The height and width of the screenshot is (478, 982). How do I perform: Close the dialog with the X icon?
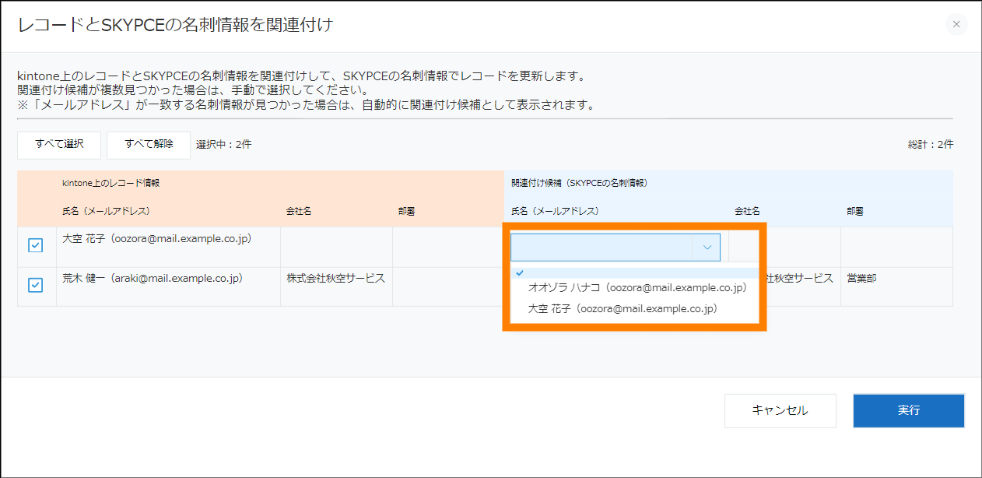(x=956, y=24)
